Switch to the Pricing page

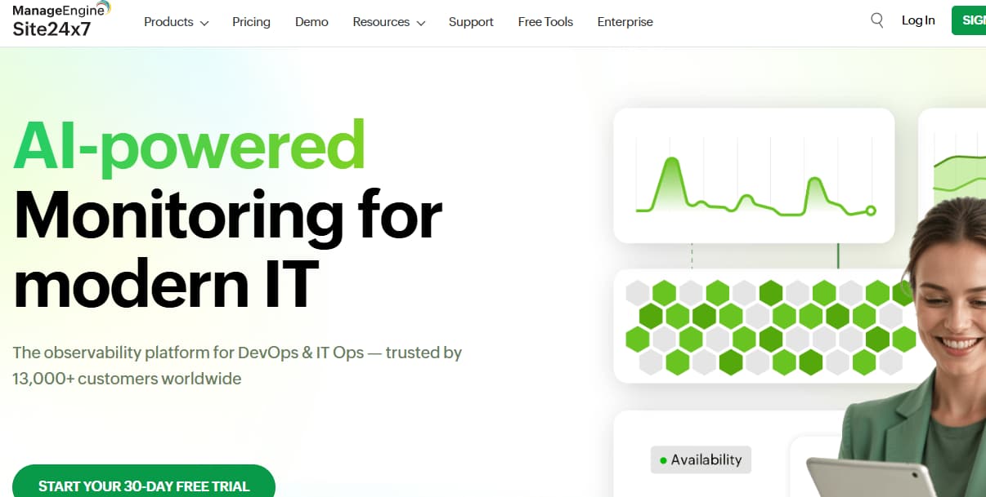(x=251, y=22)
